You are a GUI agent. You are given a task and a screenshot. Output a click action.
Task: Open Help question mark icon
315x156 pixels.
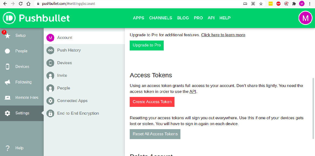coord(8,148)
